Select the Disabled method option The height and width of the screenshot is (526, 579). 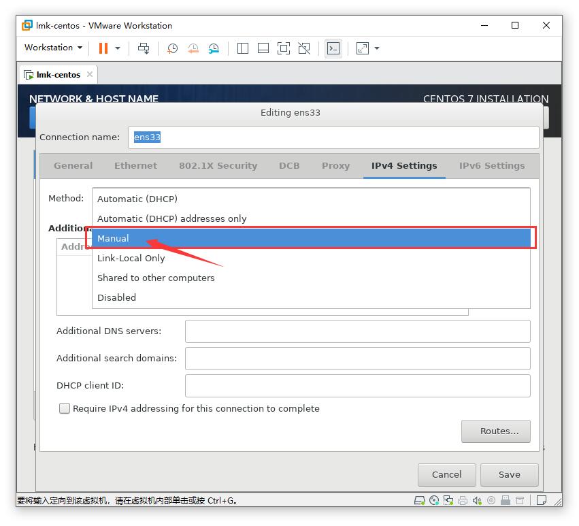pyautogui.click(x=311, y=297)
